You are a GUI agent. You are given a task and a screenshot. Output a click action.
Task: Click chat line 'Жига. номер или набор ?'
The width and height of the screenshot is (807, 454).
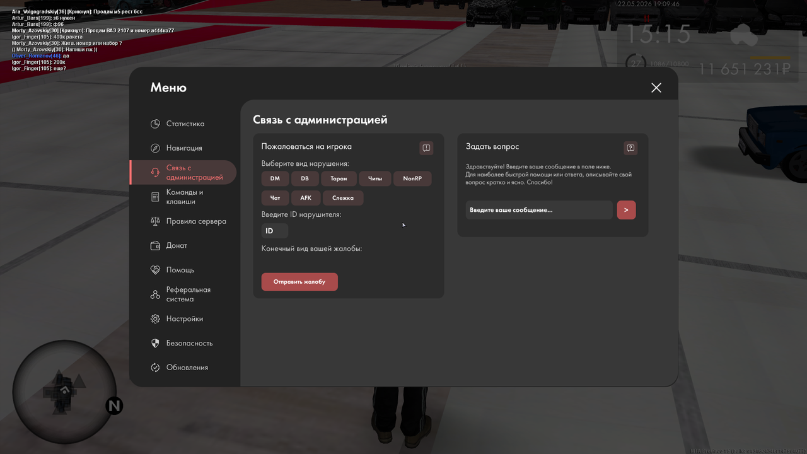(67, 43)
